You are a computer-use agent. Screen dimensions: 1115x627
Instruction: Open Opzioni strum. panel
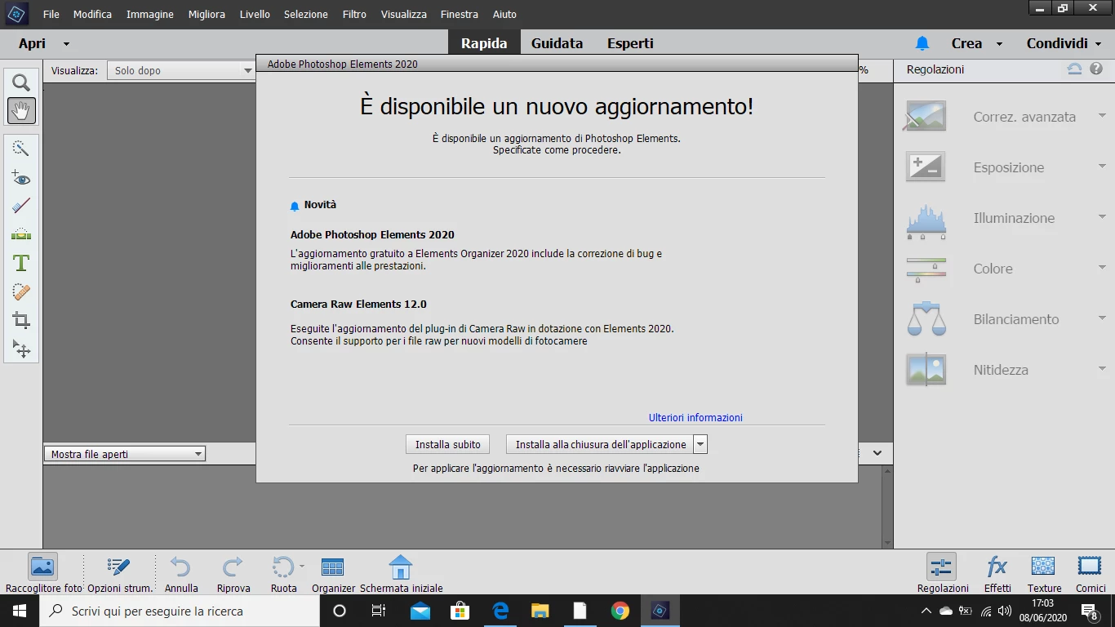point(120,573)
